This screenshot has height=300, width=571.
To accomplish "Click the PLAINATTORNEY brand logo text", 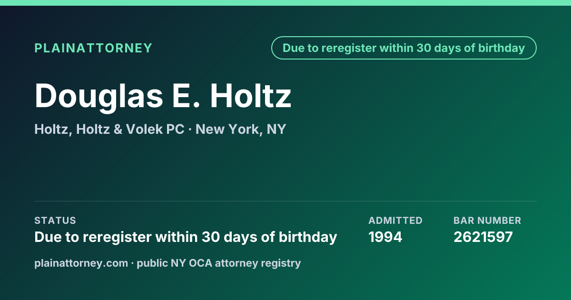I will (x=93, y=48).
